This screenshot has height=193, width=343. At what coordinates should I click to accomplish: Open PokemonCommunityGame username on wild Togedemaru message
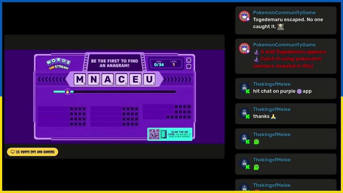pos(284,45)
